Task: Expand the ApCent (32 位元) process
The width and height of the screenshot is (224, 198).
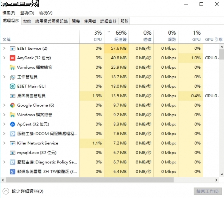Action: coord(4,124)
